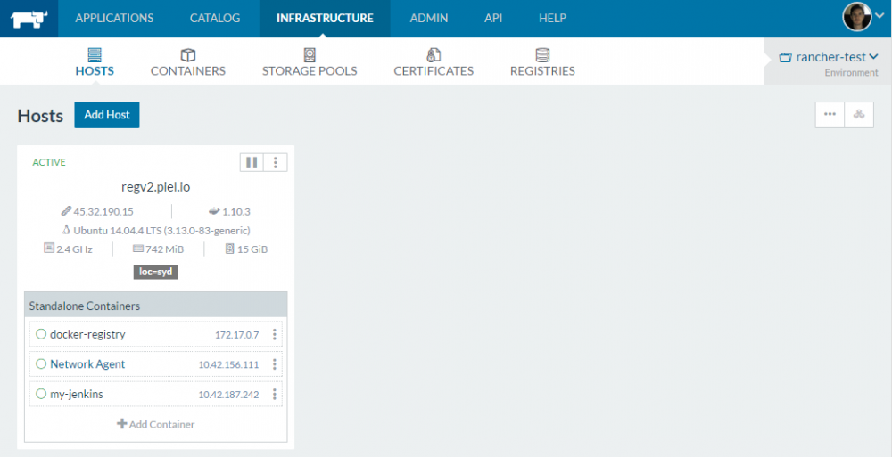Image resolution: width=892 pixels, height=457 pixels.
Task: Switch to the Certificates tab
Action: click(x=434, y=62)
